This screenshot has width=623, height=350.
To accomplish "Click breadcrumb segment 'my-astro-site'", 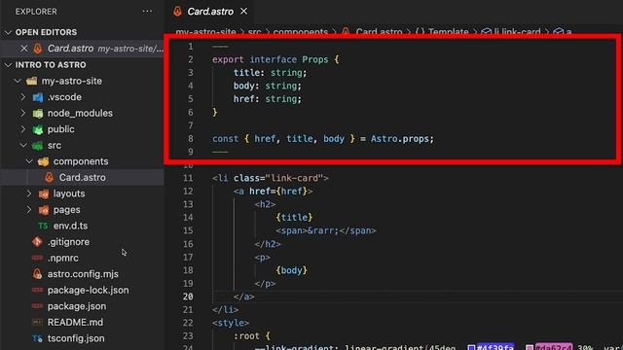I will click(x=205, y=32).
